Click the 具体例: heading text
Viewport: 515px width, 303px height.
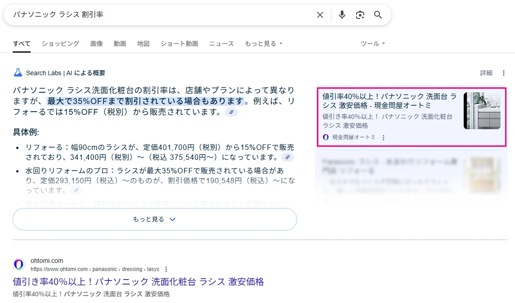coord(26,132)
